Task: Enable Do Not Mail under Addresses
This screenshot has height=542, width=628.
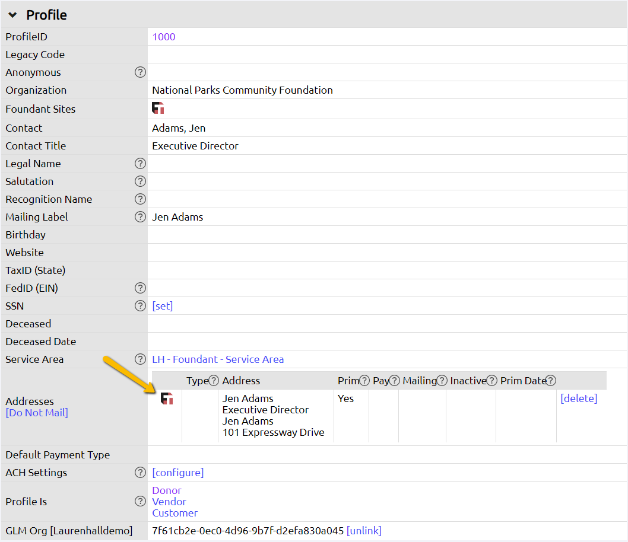Action: 37,412
